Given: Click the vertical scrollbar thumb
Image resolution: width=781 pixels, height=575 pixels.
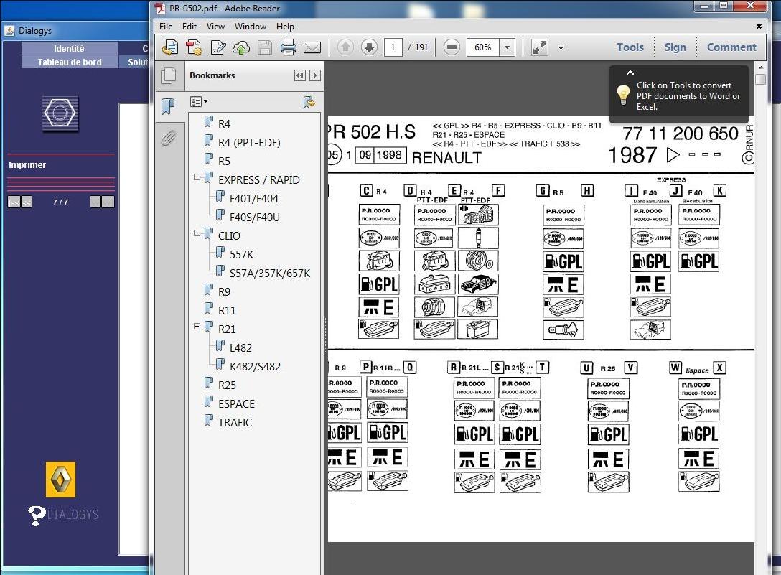Looking at the screenshot, I should pyautogui.click(x=760, y=79).
